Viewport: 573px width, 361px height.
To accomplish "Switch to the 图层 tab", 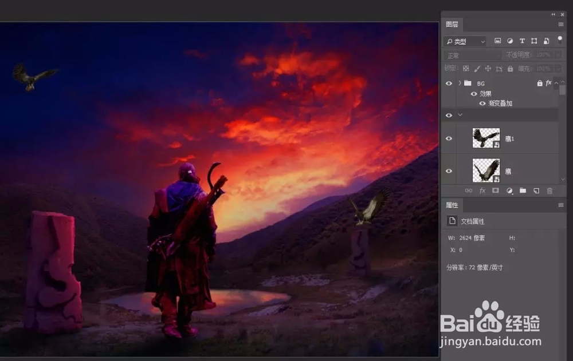I will point(452,24).
